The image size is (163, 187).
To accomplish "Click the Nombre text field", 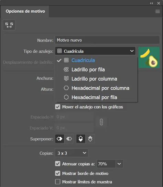I will [107, 40].
